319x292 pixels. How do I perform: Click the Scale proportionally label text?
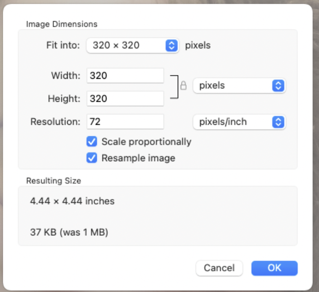tap(146, 141)
